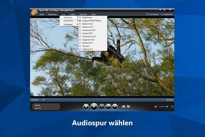Image resolution: width=205 pixels, height=137 pixels.
Task: Expand the Audiospur submenu
Action: click(69, 17)
